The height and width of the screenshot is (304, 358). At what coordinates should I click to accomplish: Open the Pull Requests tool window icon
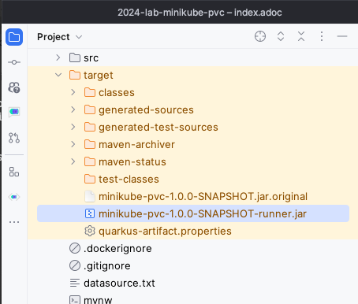point(14,138)
